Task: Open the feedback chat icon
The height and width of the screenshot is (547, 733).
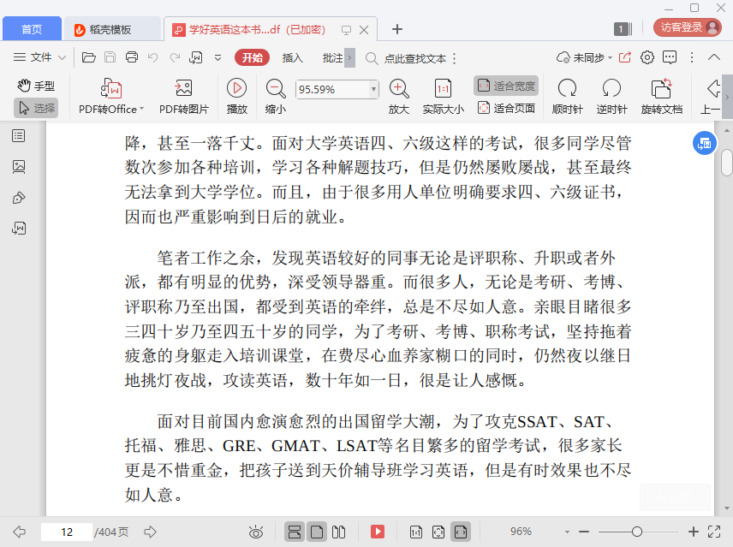Action: pyautogui.click(x=670, y=57)
